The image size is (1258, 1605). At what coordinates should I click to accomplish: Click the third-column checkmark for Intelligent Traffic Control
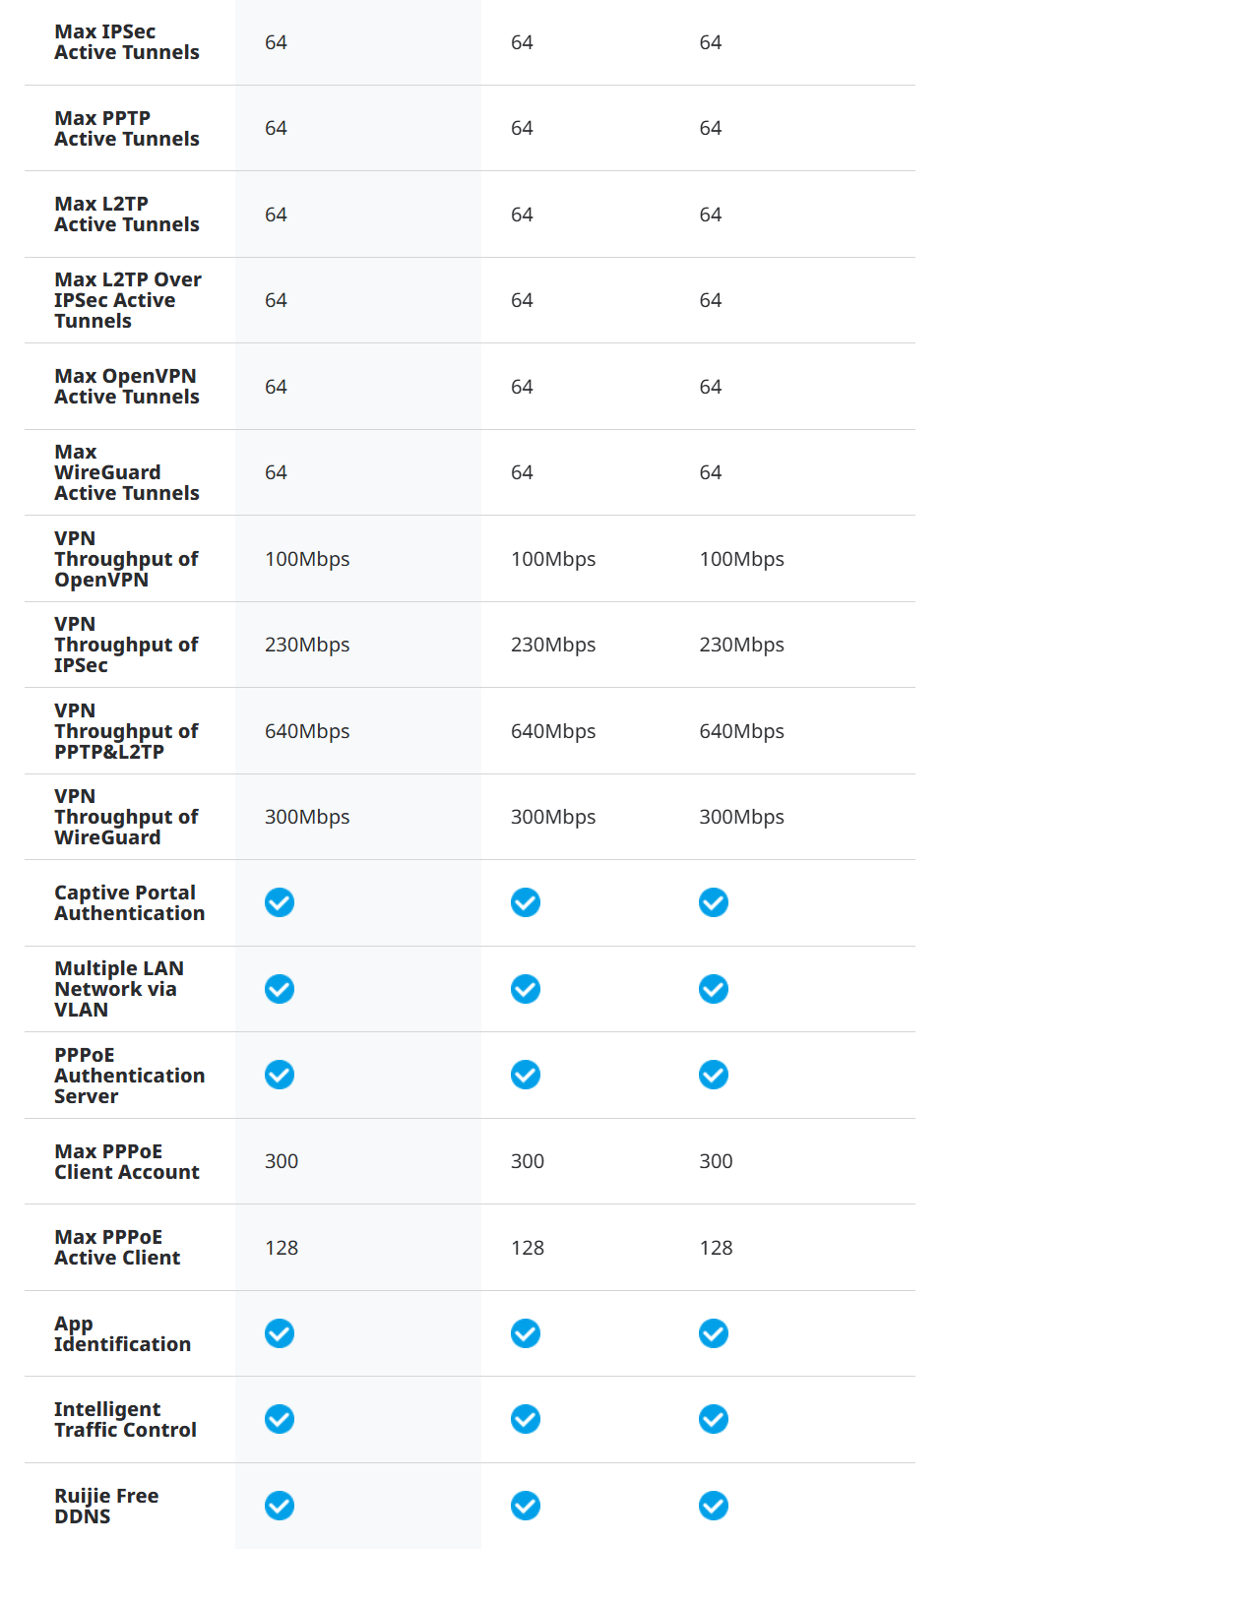(x=714, y=1419)
